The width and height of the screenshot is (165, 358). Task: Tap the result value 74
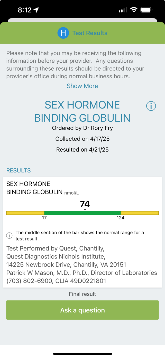click(85, 204)
